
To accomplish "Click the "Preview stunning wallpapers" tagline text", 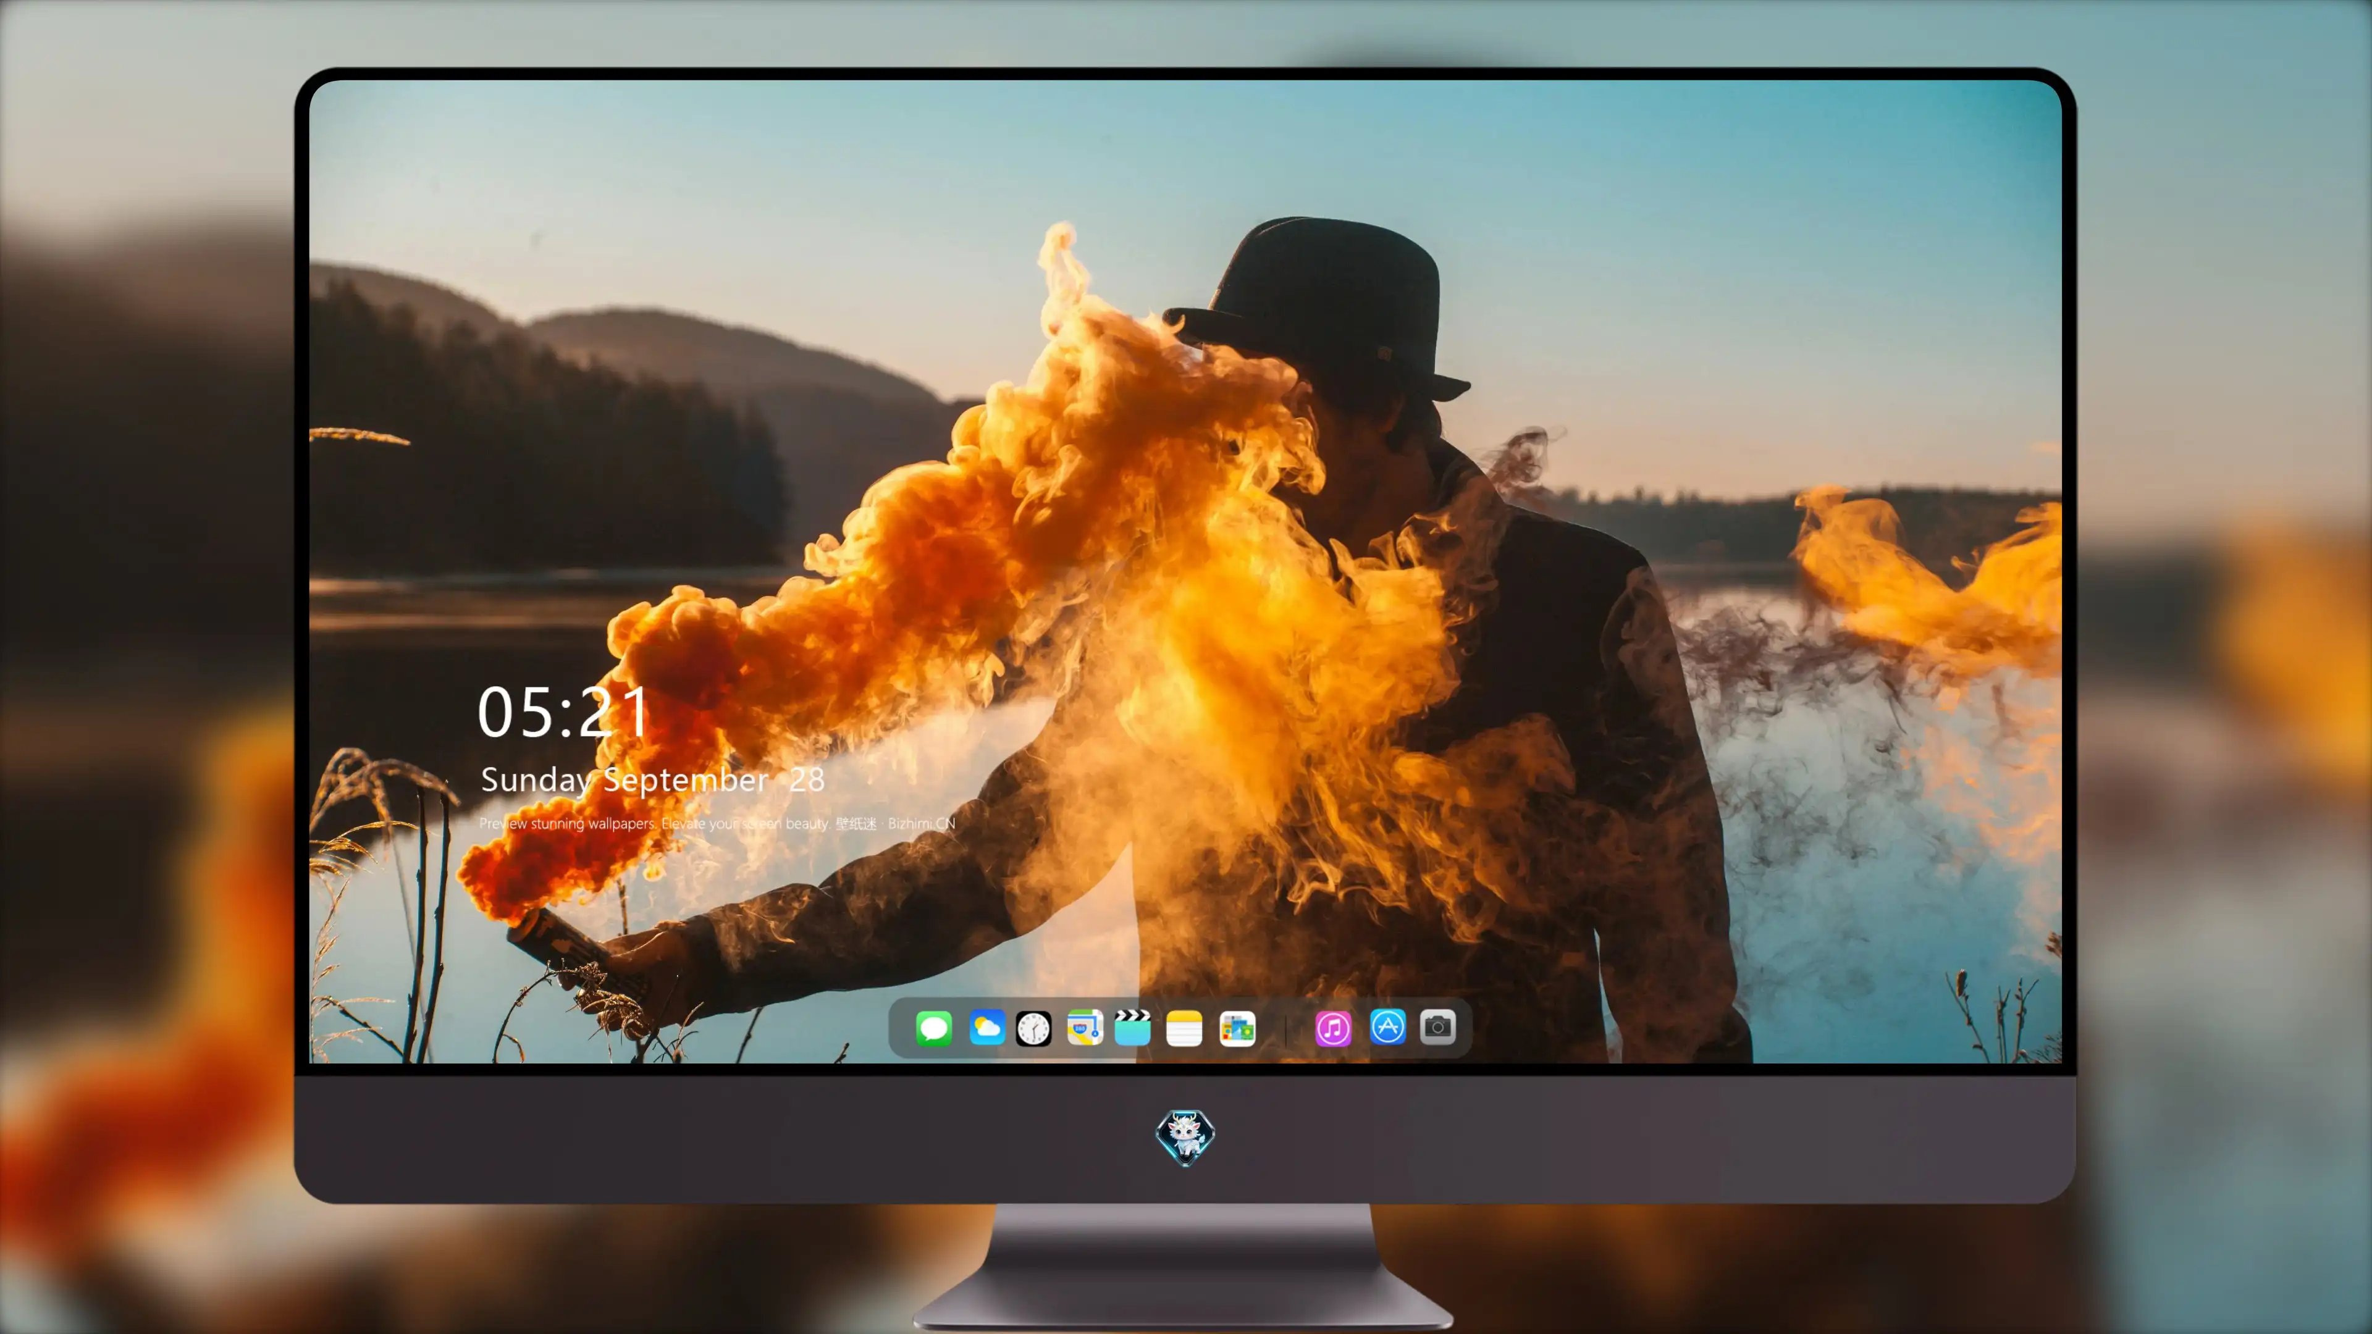I will pos(717,823).
